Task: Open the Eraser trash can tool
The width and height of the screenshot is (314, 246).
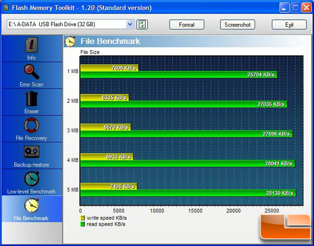Action: (31, 99)
